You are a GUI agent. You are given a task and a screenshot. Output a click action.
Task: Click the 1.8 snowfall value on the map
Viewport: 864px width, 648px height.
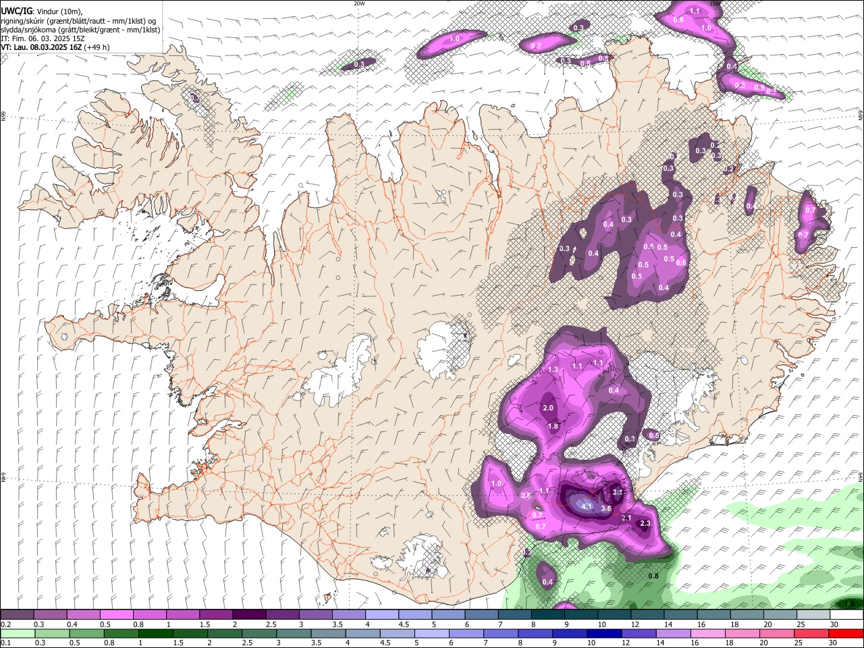[553, 426]
